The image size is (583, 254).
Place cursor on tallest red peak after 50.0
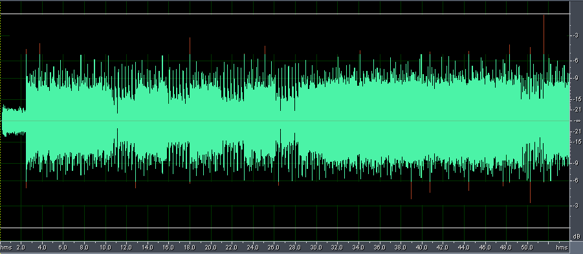[x=544, y=34]
